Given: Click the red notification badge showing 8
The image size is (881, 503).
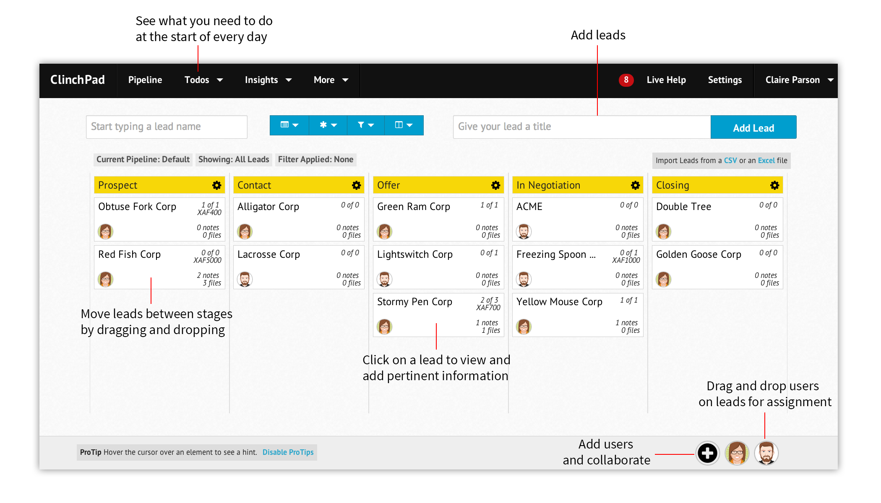Looking at the screenshot, I should click(x=626, y=80).
